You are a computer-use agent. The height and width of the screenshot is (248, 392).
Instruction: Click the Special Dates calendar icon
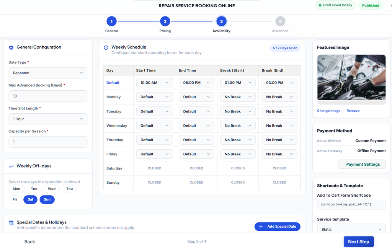pyautogui.click(x=11, y=223)
